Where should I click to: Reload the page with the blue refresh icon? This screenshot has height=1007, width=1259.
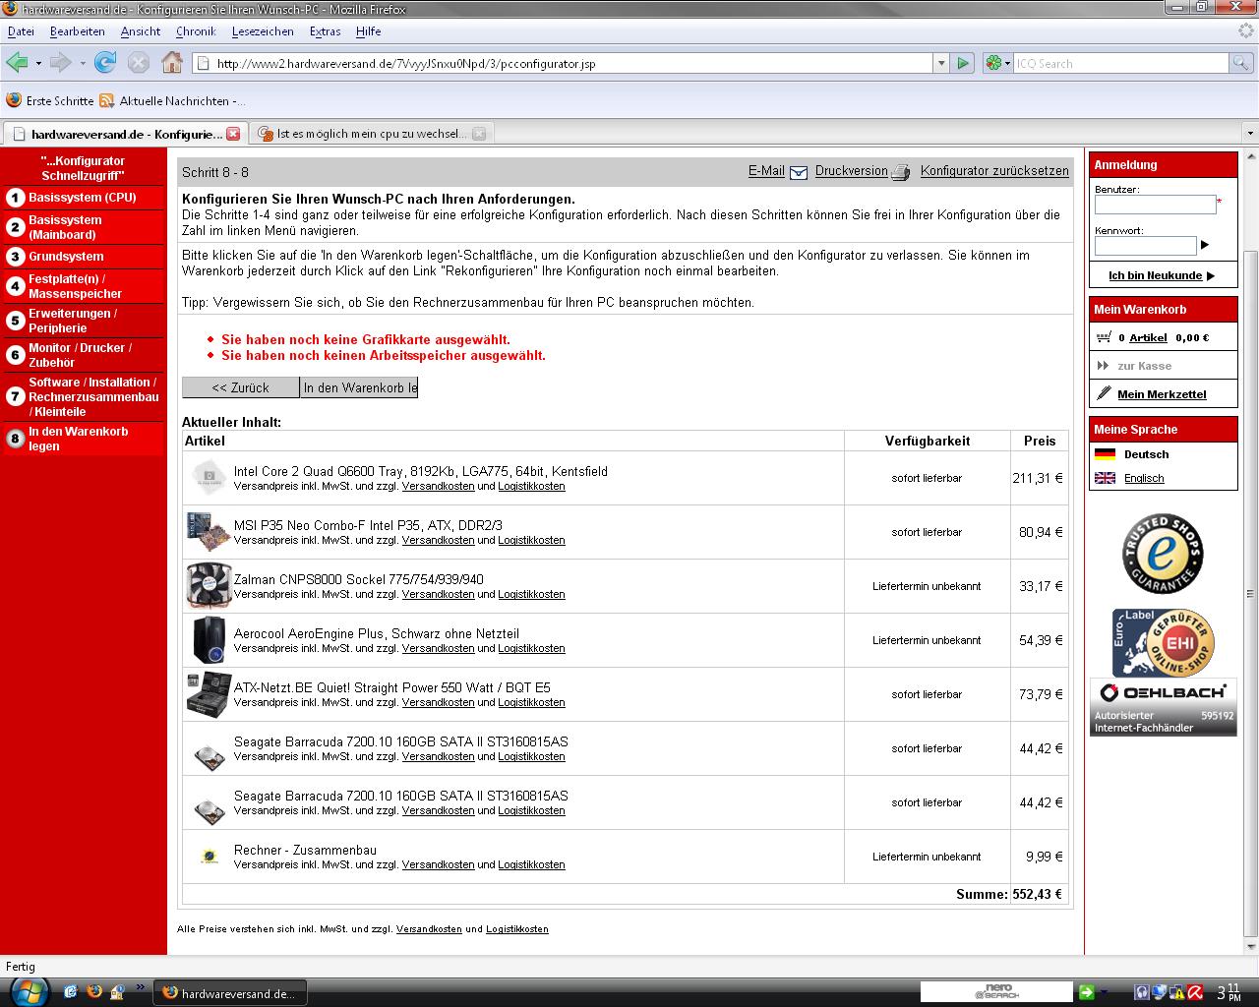coord(105,63)
